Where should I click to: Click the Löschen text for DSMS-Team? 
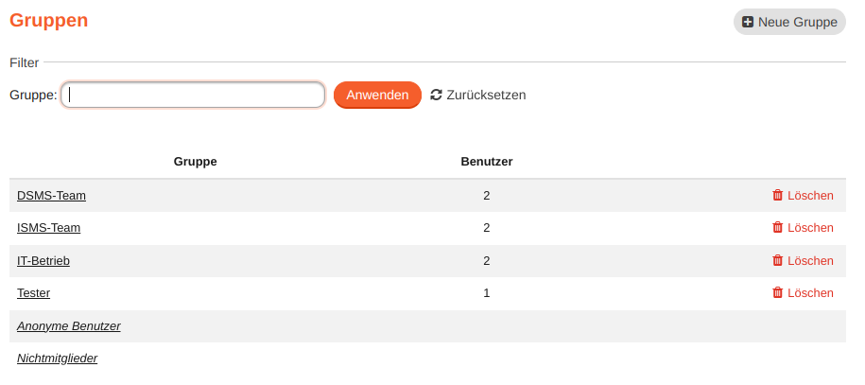click(x=810, y=196)
